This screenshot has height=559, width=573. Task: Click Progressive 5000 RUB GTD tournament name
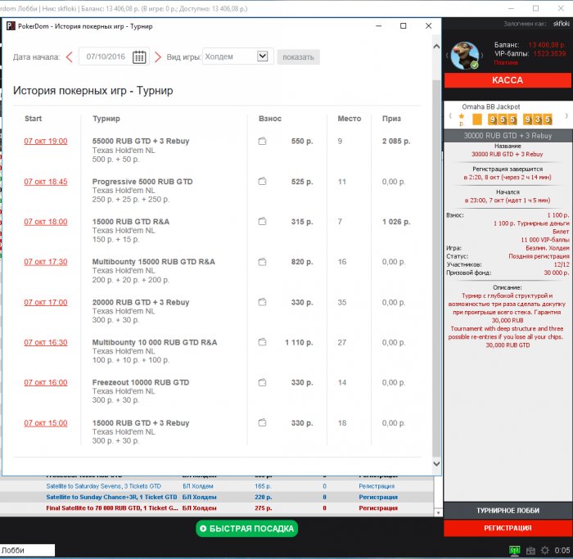(x=142, y=182)
